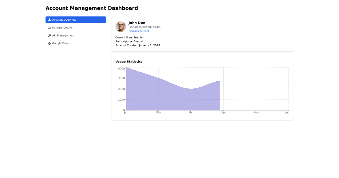Click the Current Plan: Premium text
This screenshot has height=178, width=339.
(130, 37)
